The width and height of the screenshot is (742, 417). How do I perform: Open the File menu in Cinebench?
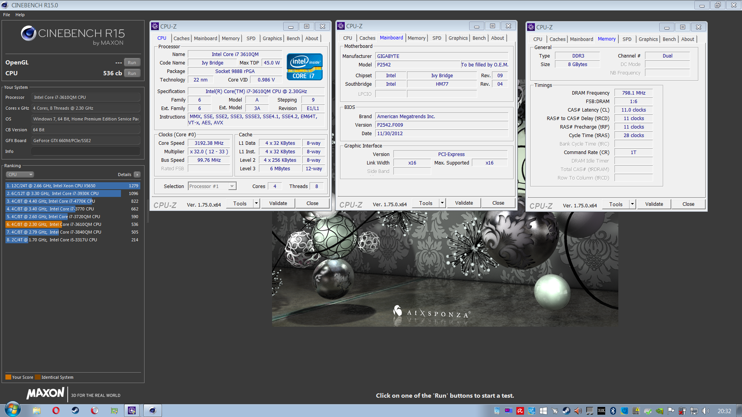(x=7, y=15)
